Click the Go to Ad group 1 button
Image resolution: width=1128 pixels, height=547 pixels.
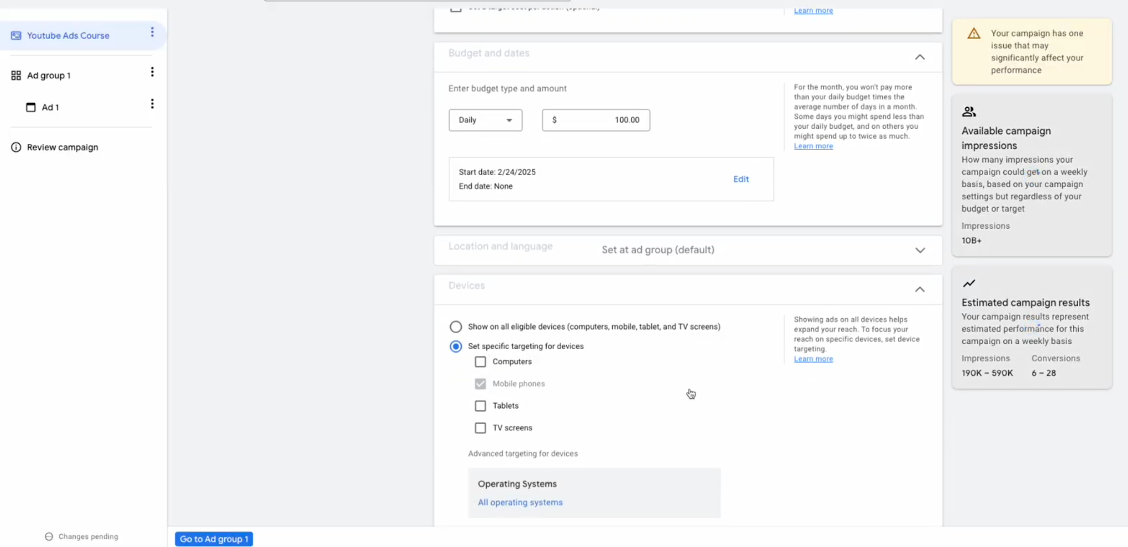tap(214, 539)
